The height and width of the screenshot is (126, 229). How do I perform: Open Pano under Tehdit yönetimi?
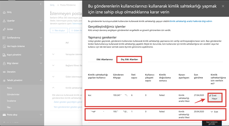(x=9, y=88)
